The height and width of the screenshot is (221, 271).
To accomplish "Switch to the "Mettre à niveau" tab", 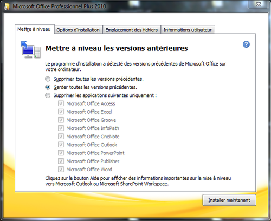I will (34, 29).
